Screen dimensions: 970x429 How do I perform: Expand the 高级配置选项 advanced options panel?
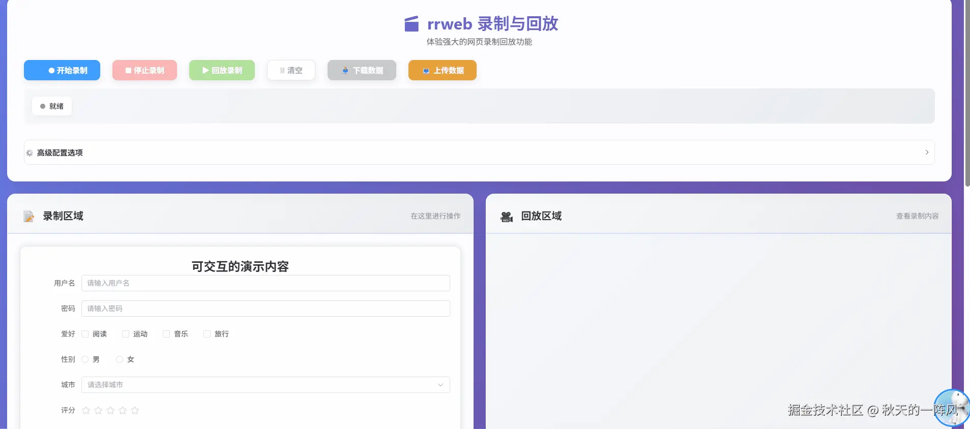pyautogui.click(x=479, y=152)
